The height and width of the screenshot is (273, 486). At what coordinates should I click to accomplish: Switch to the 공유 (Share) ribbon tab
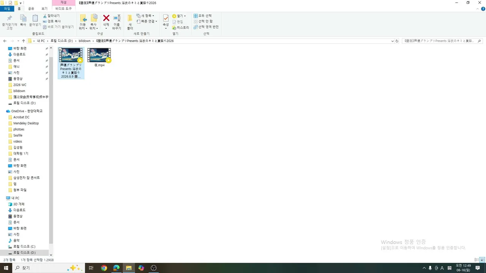[x=31, y=9]
